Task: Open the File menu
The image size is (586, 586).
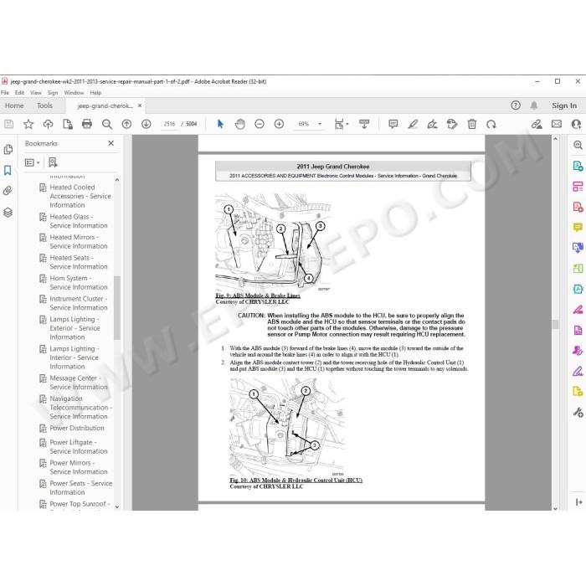Action: point(5,93)
